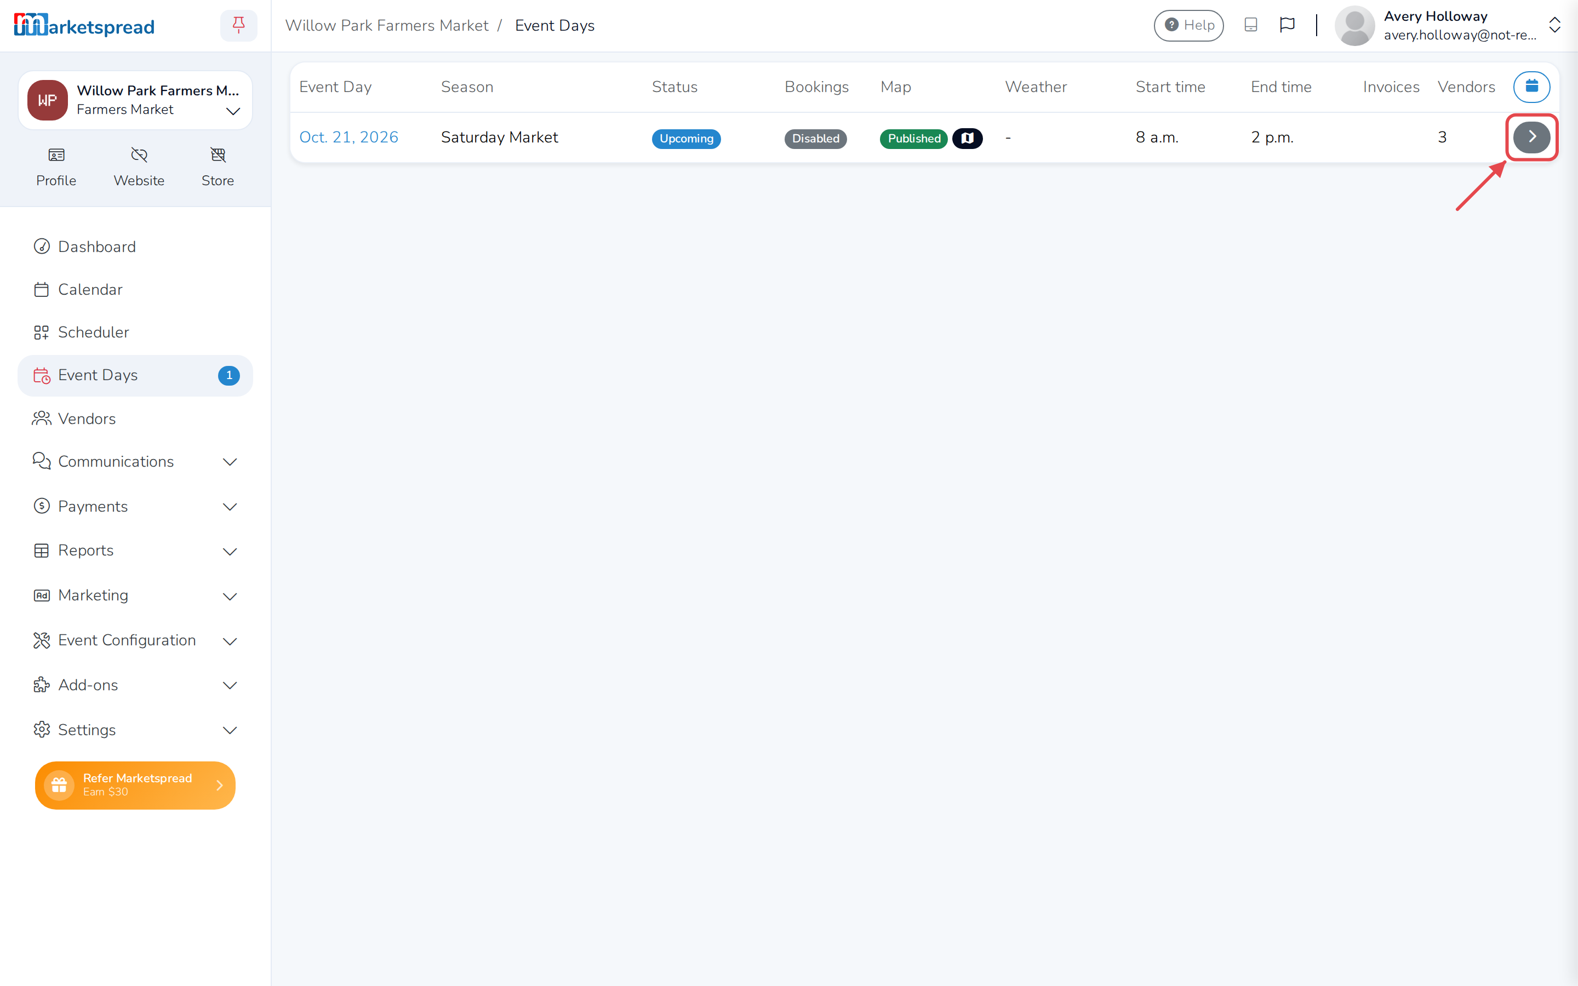Select Event Days in sidebar
Screen dimensions: 1578x986
[x=135, y=376]
